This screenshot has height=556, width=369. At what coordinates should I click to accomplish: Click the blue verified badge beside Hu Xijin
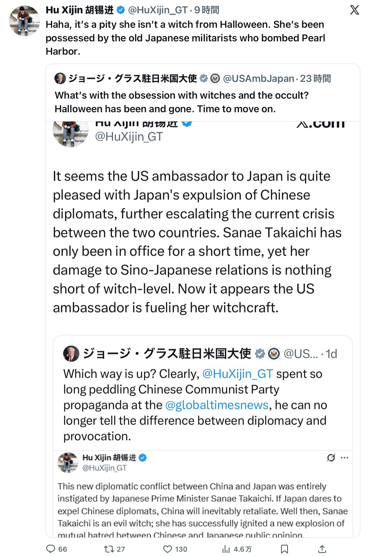121,10
